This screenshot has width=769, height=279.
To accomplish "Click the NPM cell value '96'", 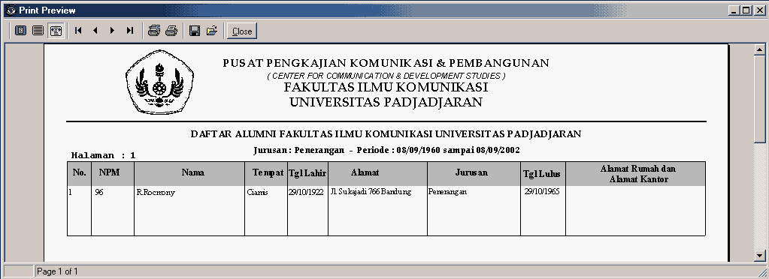I will point(99,192).
